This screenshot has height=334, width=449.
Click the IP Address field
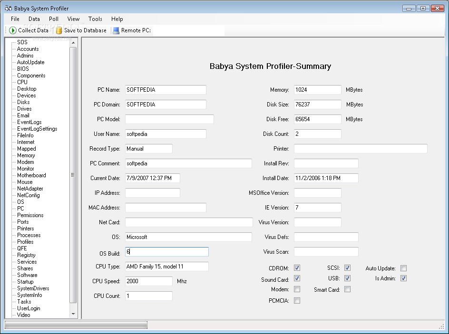click(153, 193)
